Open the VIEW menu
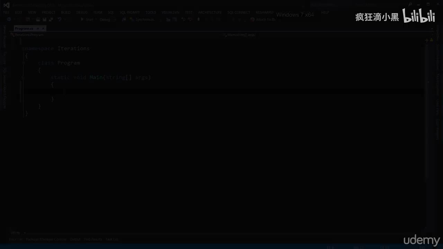This screenshot has height=249, width=443. [32, 12]
